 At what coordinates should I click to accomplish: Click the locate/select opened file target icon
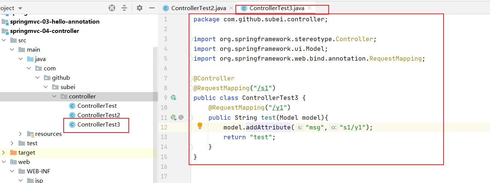coord(112,8)
